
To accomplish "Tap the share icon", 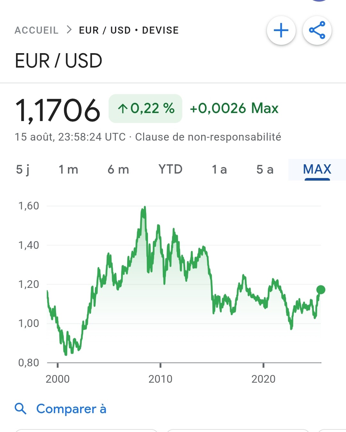I will pos(317,30).
